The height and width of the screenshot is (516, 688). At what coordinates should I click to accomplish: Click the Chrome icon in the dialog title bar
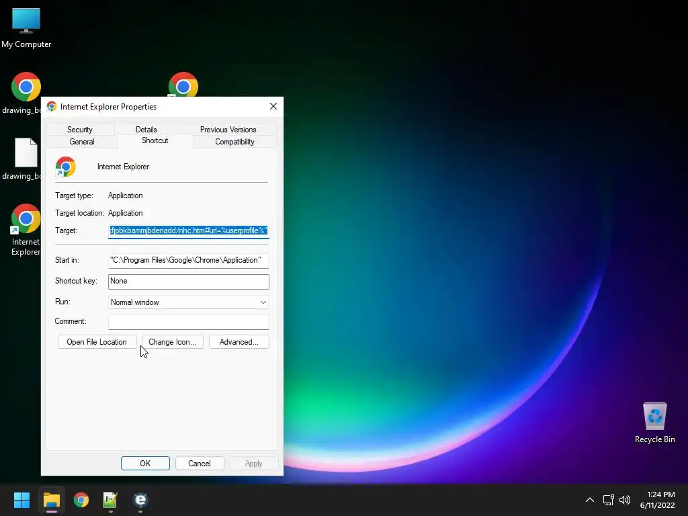pyautogui.click(x=52, y=107)
